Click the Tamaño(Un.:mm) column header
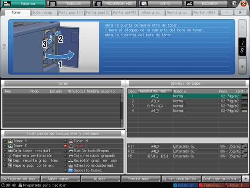 pos(155,91)
